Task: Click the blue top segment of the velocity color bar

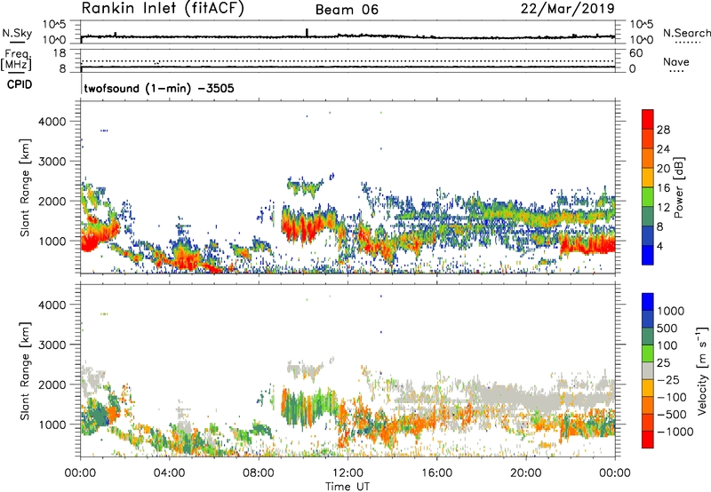Action: pyautogui.click(x=648, y=302)
